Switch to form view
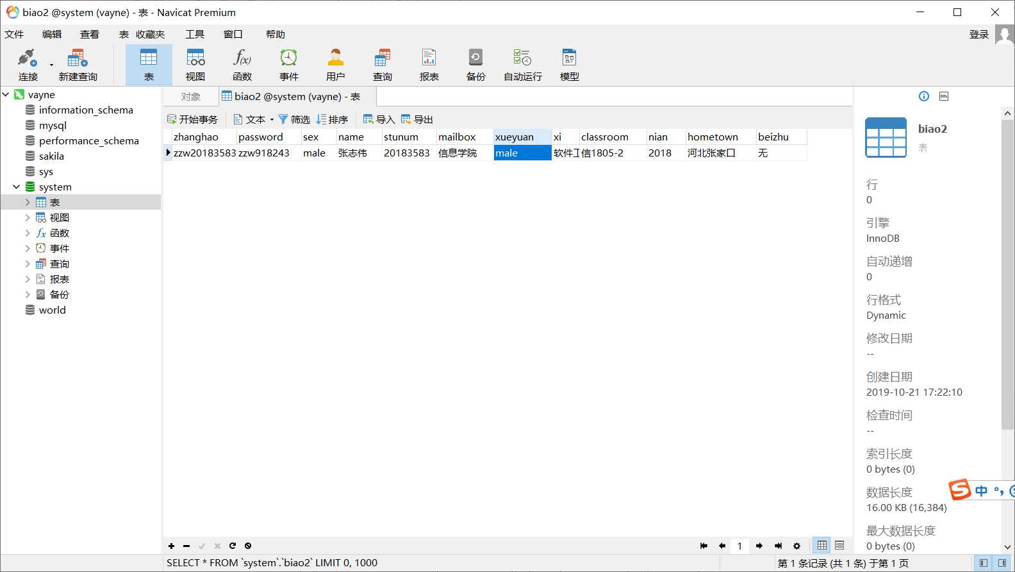The width and height of the screenshot is (1015, 572). (x=839, y=545)
